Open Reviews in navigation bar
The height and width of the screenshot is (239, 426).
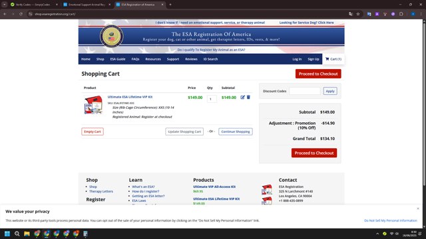point(191,59)
